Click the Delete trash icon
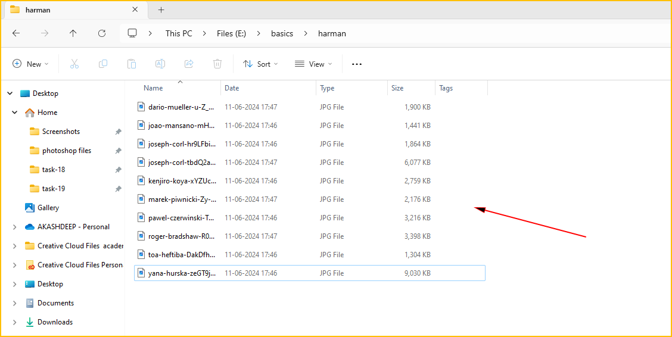 click(x=217, y=64)
